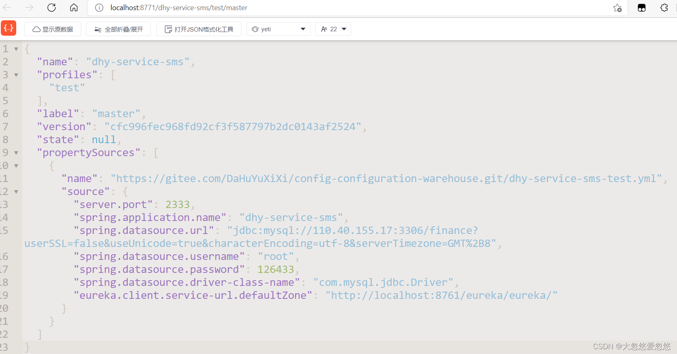Collapse the profiles array on line 3
This screenshot has width=677, height=354.
point(16,75)
